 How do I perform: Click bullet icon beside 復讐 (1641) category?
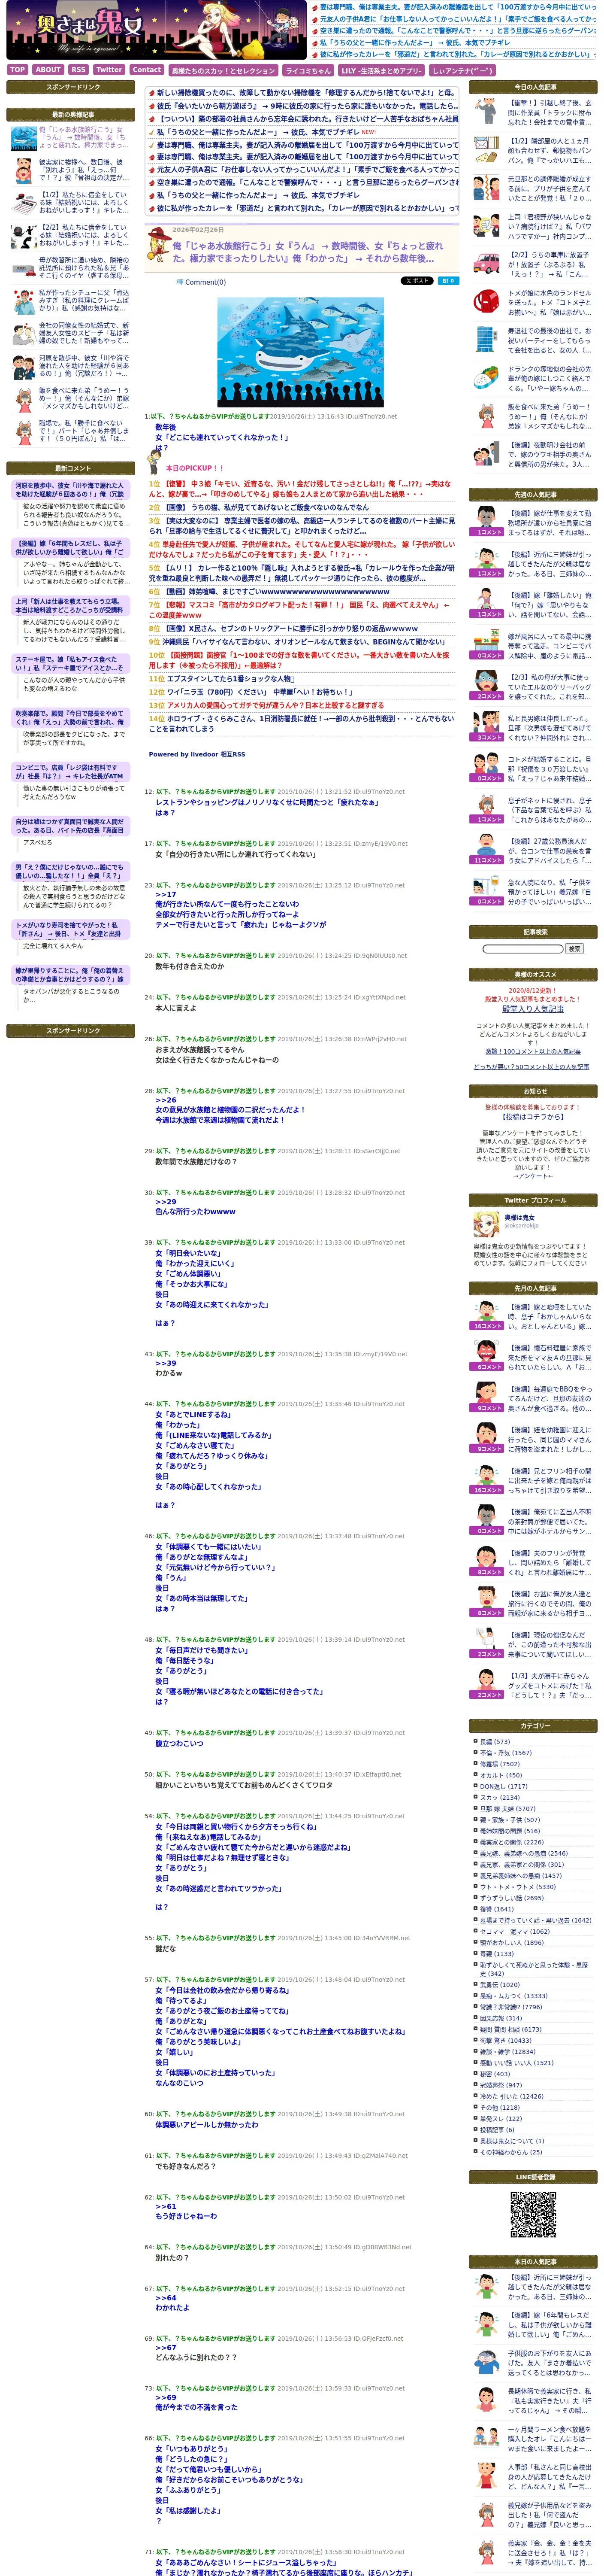coord(475,1909)
